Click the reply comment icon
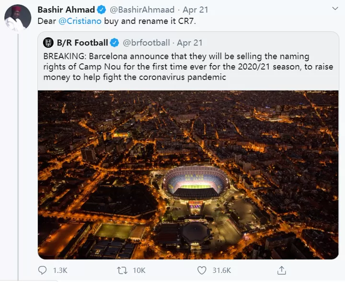The image size is (345, 282). point(43,271)
